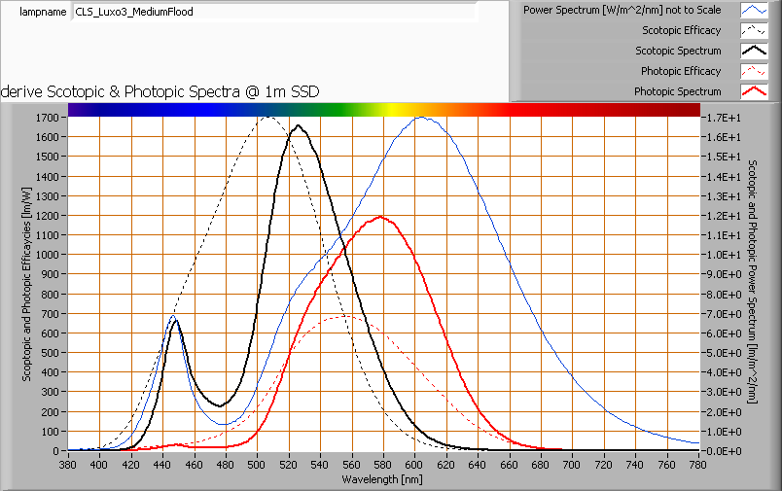
Task: Click the dashed red Photopic Efficacy legend icon
Action: 754,71
